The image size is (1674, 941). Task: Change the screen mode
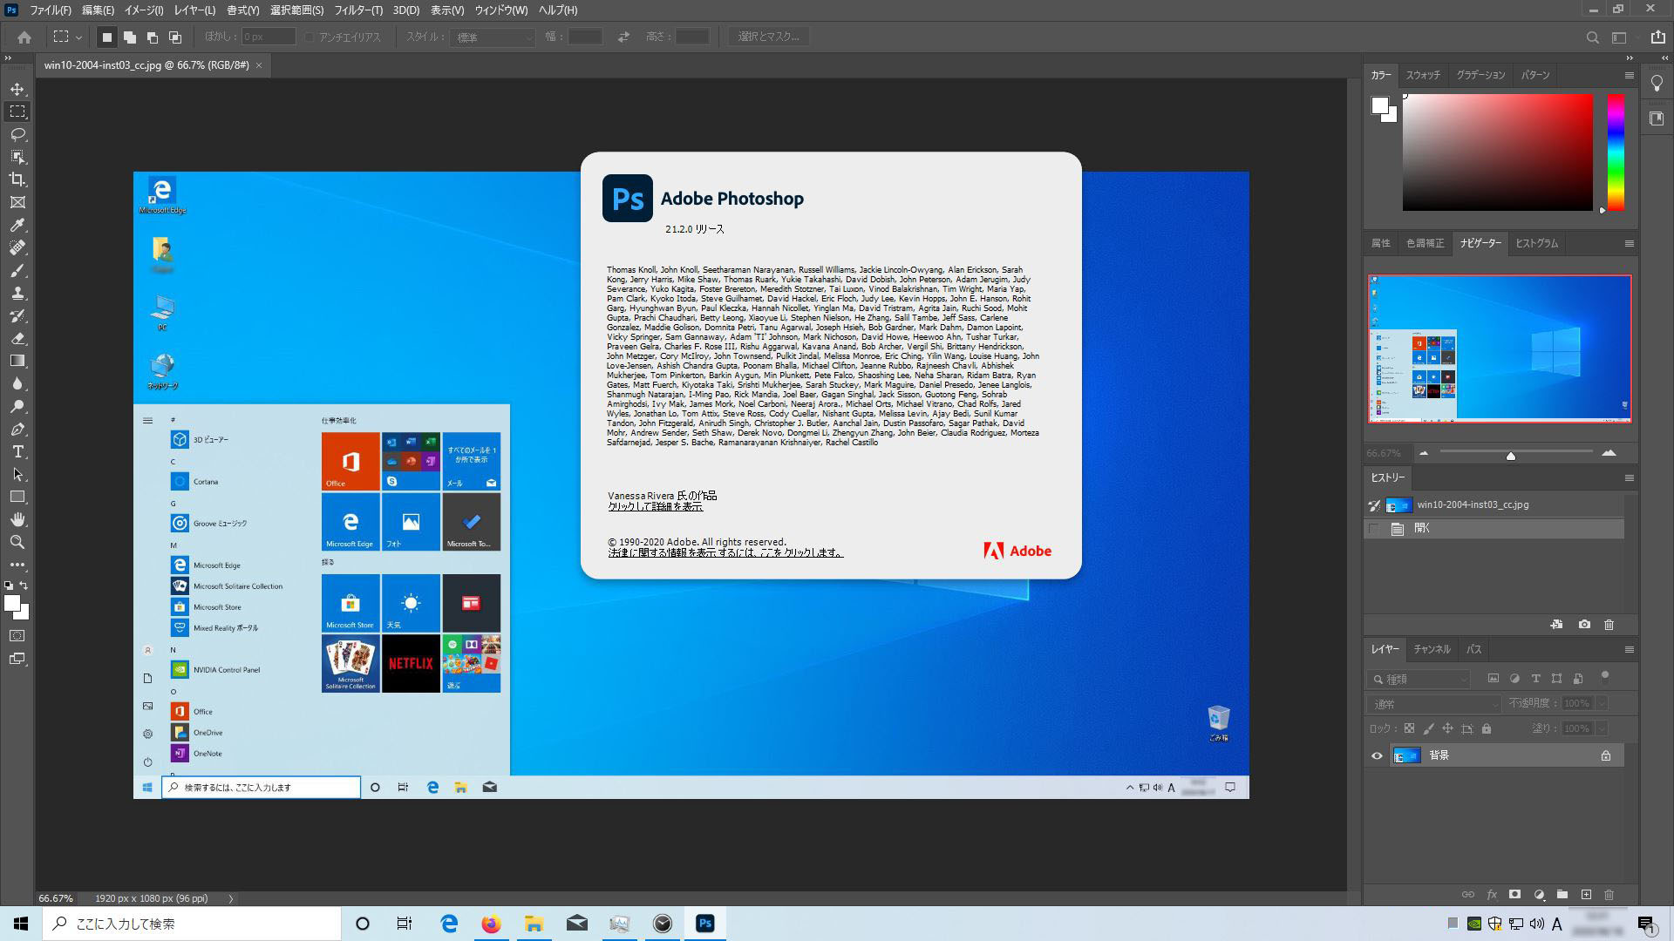click(x=17, y=659)
